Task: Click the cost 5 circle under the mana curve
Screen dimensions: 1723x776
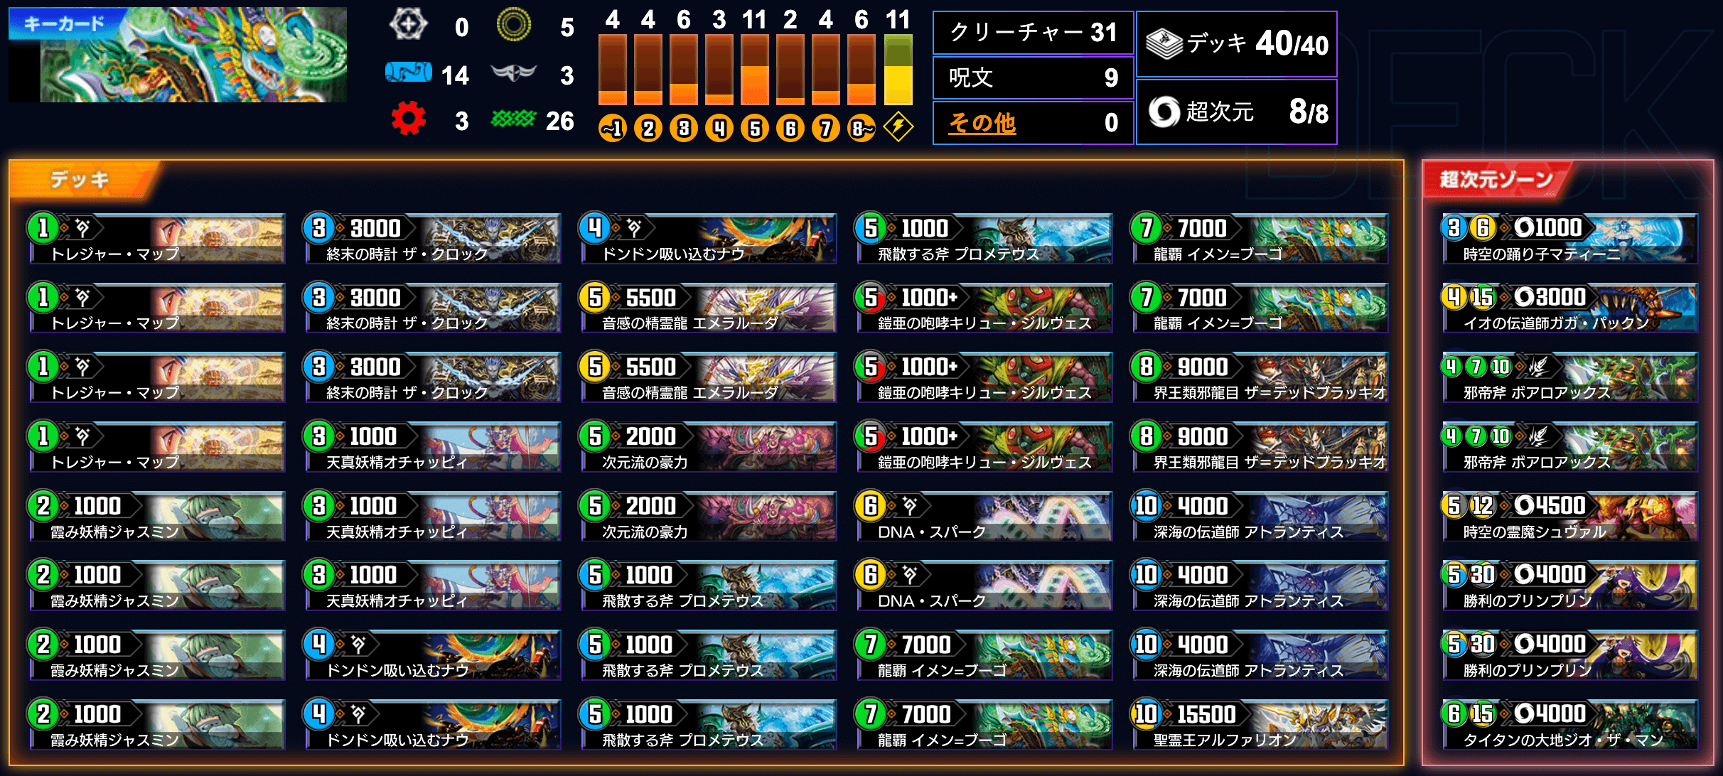Action: pyautogui.click(x=755, y=128)
